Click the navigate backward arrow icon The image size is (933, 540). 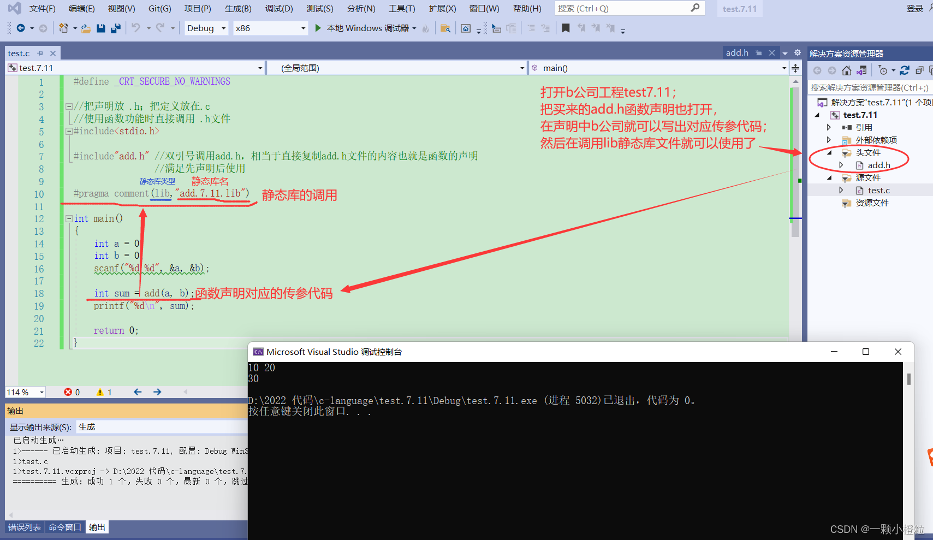pos(21,28)
